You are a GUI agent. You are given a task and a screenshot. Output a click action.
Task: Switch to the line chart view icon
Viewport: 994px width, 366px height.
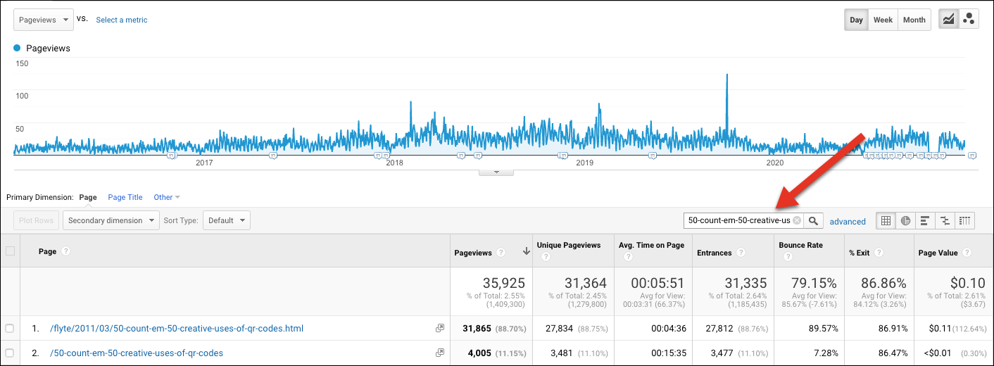pyautogui.click(x=949, y=20)
